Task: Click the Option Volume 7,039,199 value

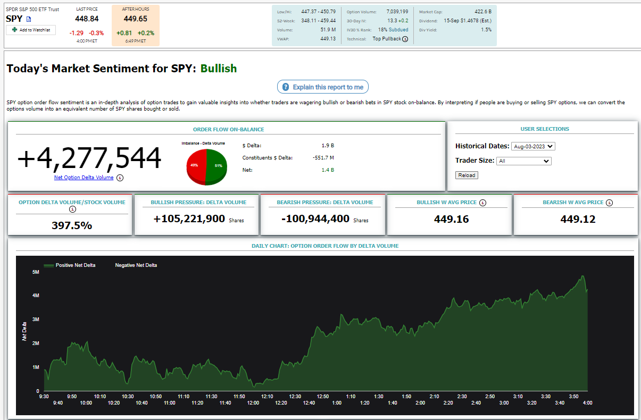Action: [396, 12]
